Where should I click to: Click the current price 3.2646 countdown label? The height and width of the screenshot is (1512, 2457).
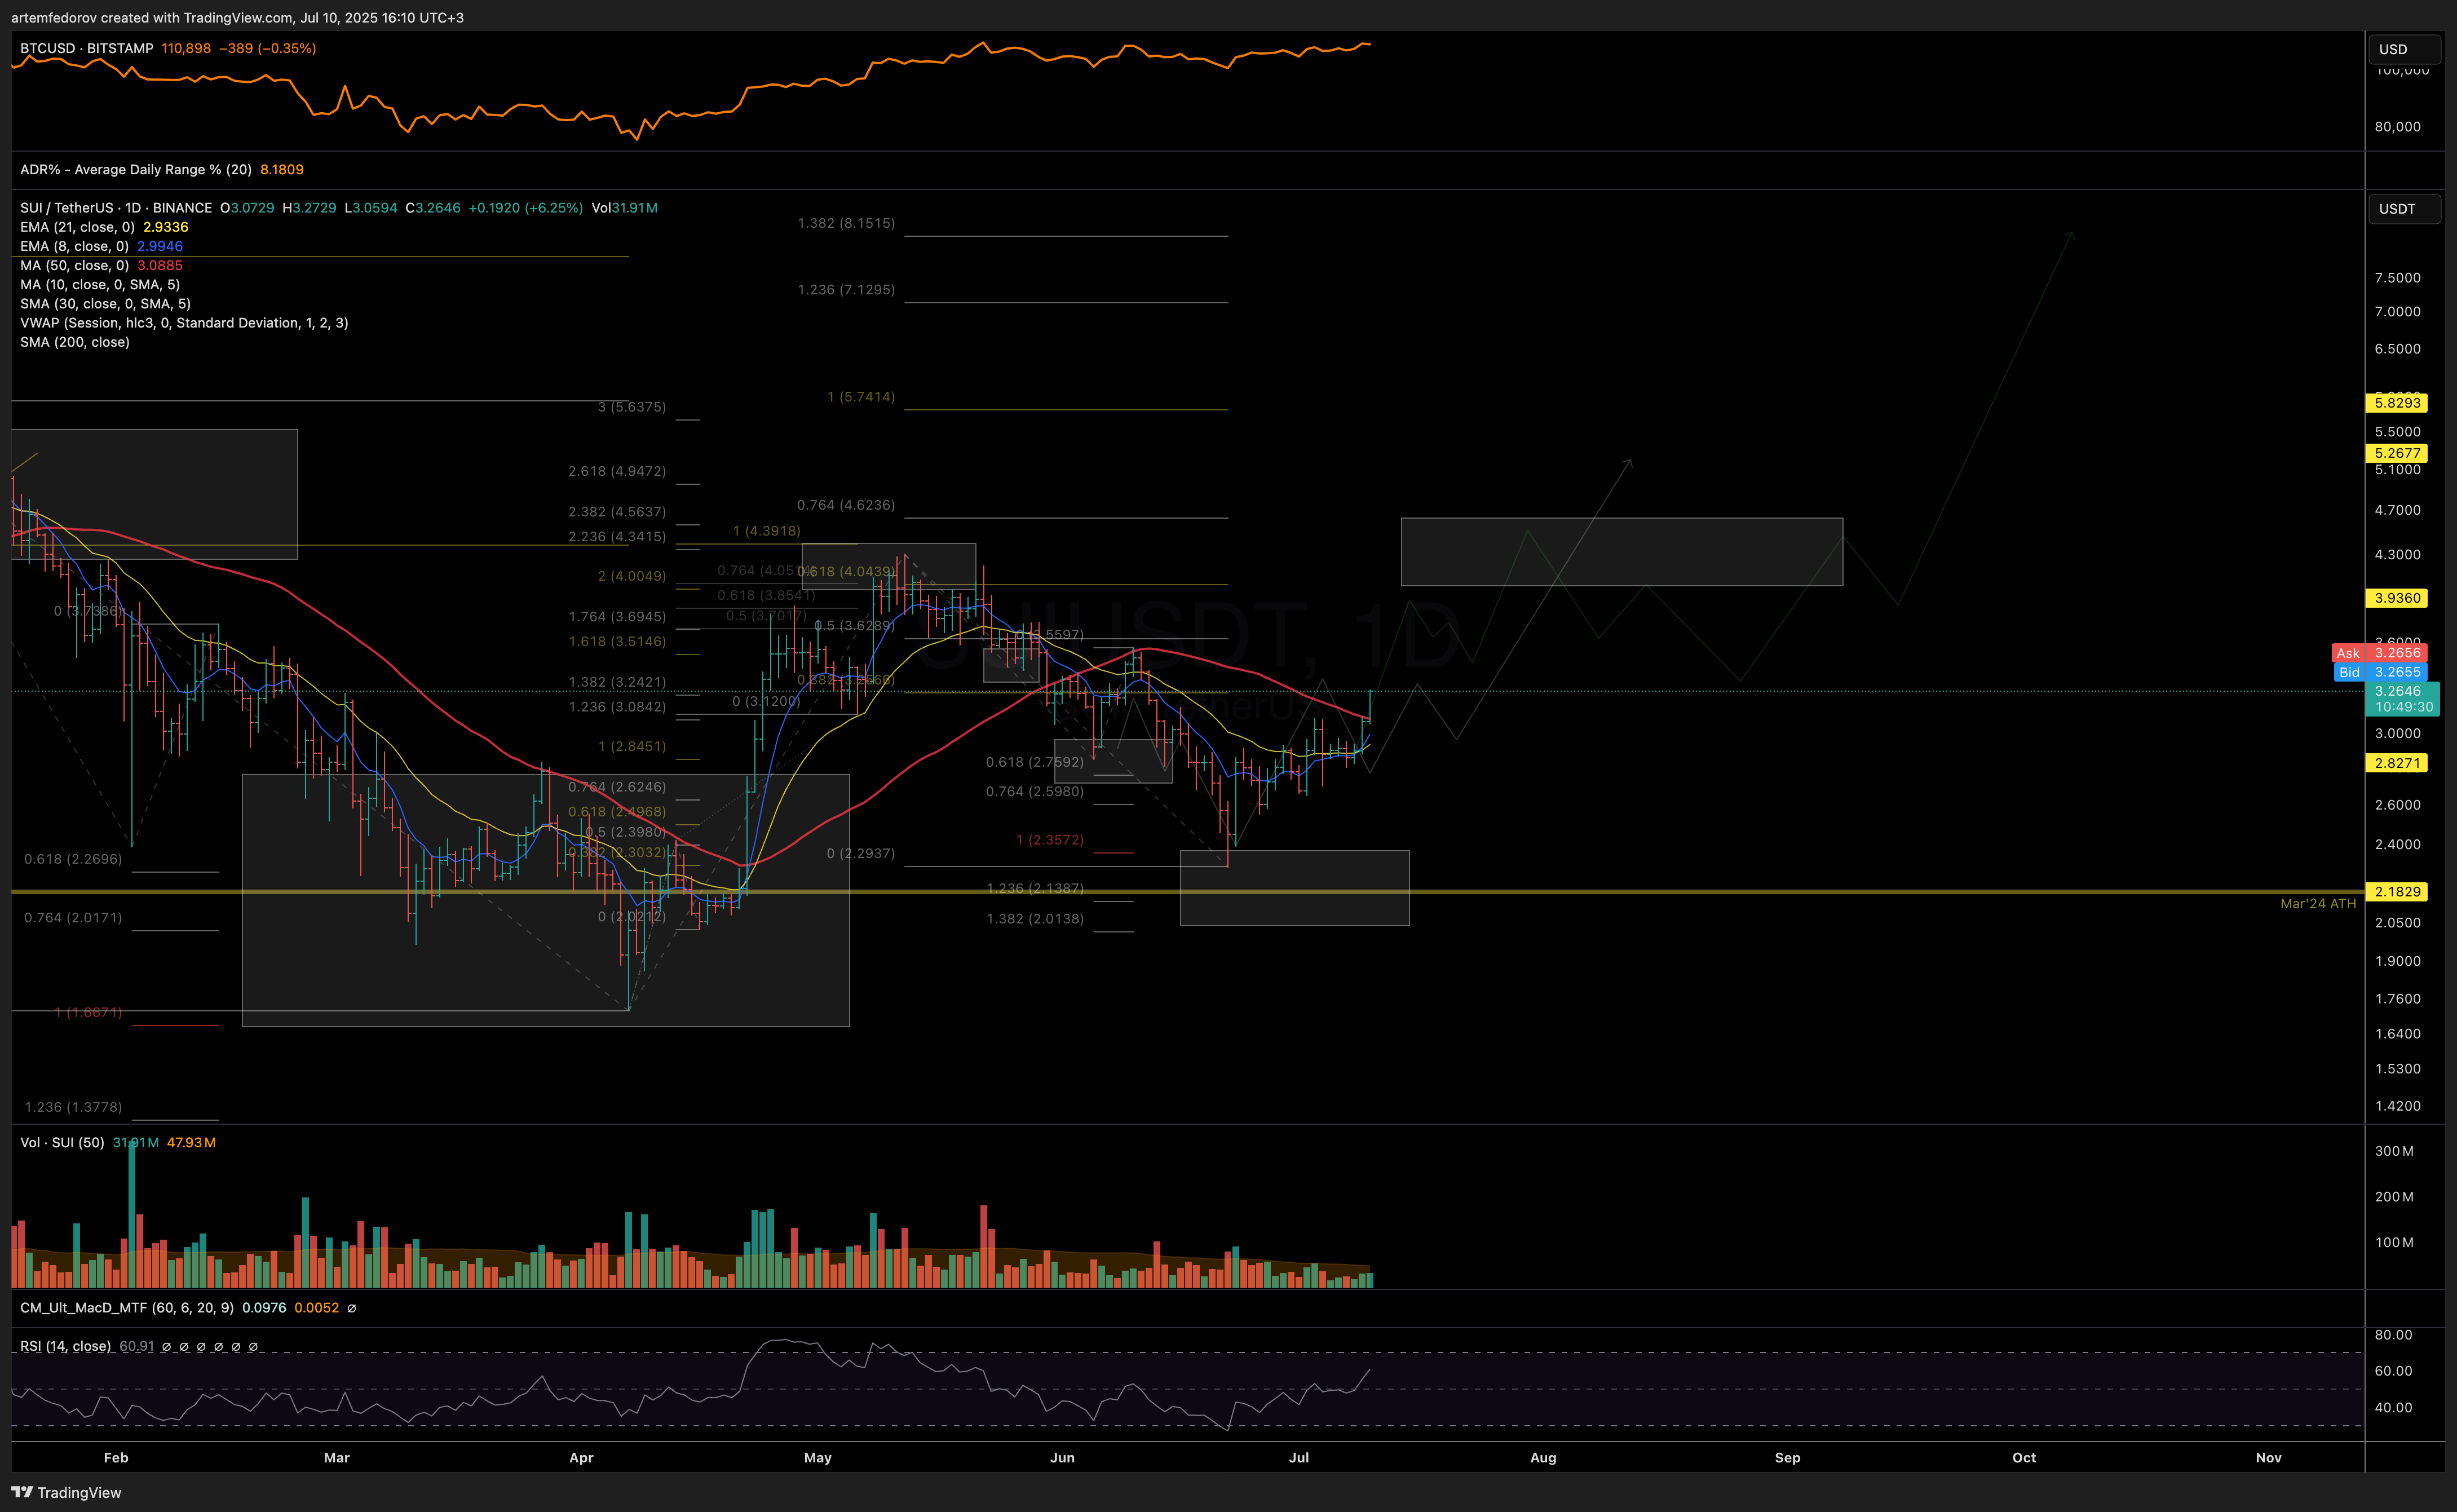click(2403, 699)
